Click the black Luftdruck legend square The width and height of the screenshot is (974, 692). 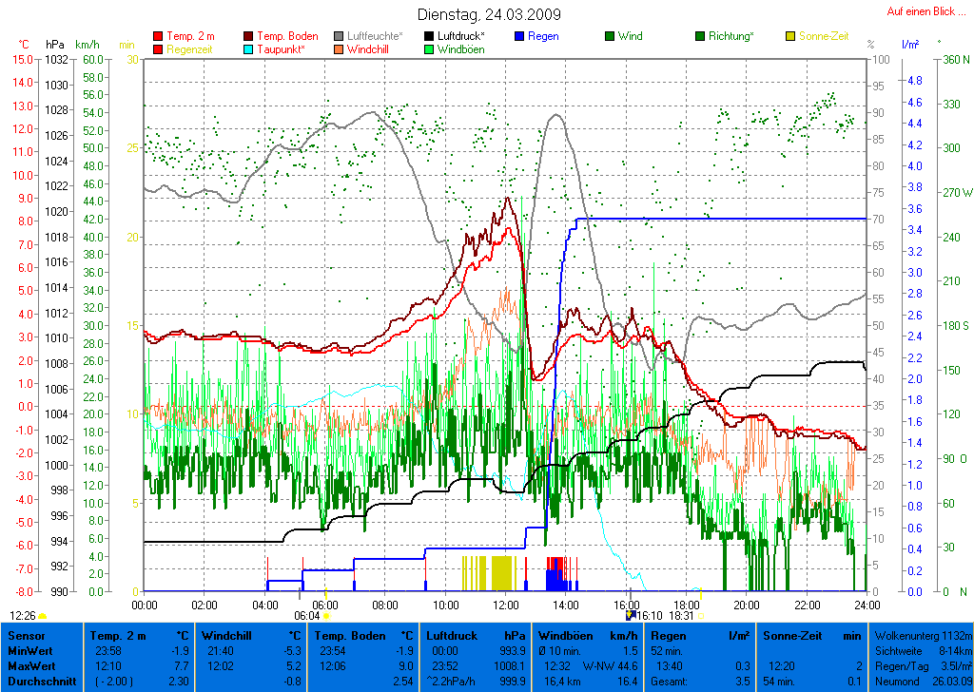click(x=430, y=36)
